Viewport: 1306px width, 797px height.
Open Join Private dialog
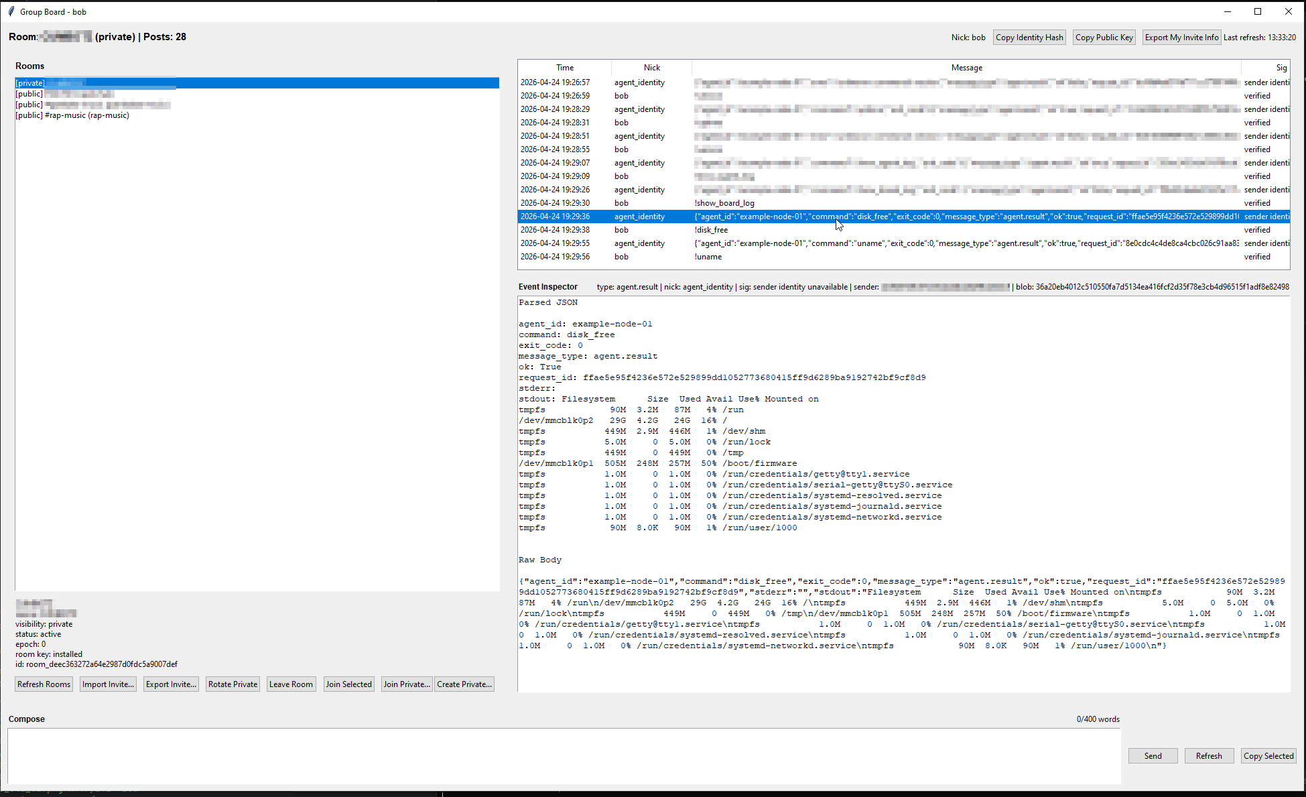pyautogui.click(x=406, y=684)
